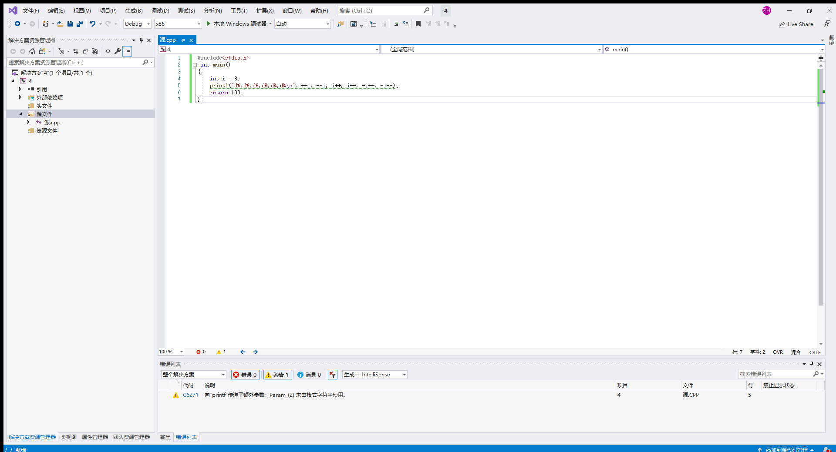Viewport: 836px width, 452px height.
Task: Open the 100 % zoom level dropdown
Action: point(171,352)
